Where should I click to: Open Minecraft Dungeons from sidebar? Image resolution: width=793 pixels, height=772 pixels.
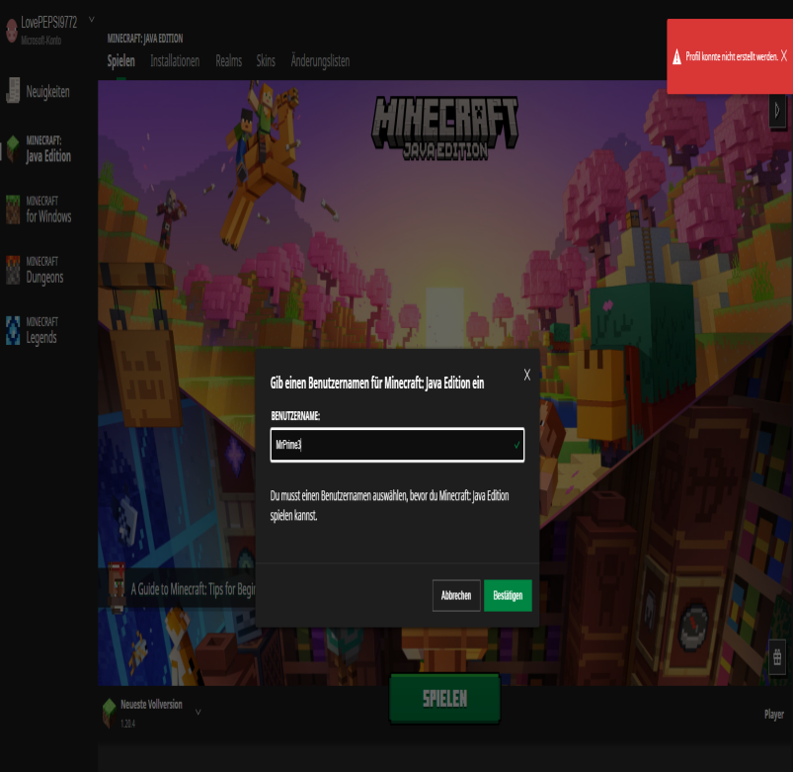click(x=44, y=270)
